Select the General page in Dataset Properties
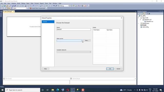This screenshot has width=164, height=92. 48,22
